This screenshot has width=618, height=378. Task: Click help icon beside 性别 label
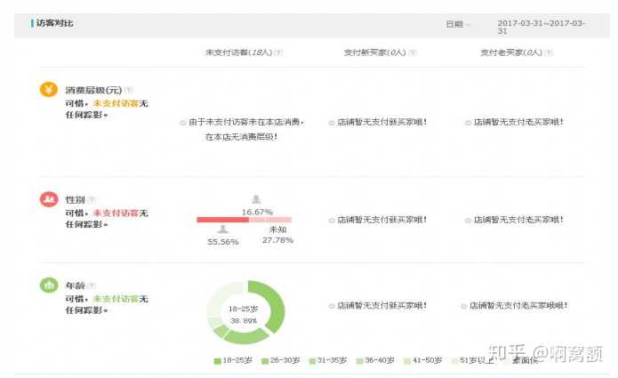click(92, 200)
